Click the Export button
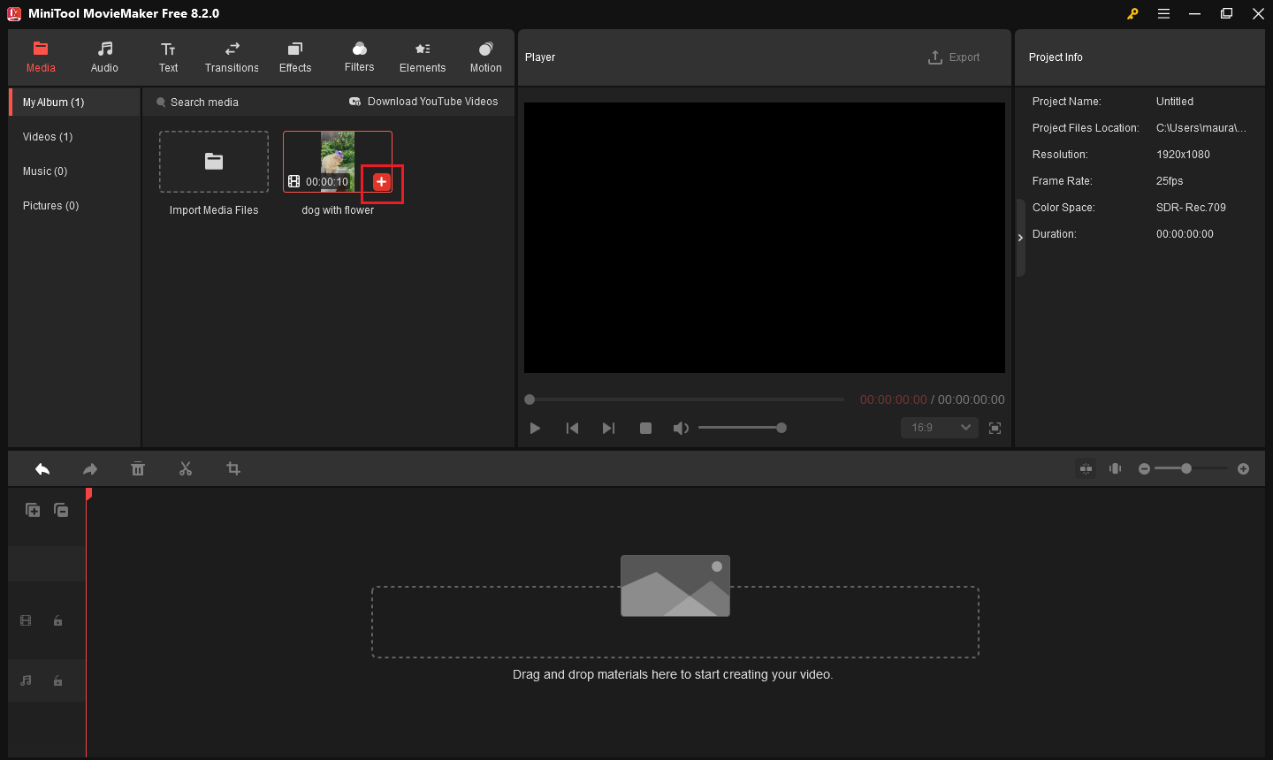The width and height of the screenshot is (1273, 760). pos(954,57)
